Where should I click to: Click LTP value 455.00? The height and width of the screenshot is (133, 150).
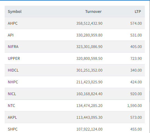click(136, 129)
